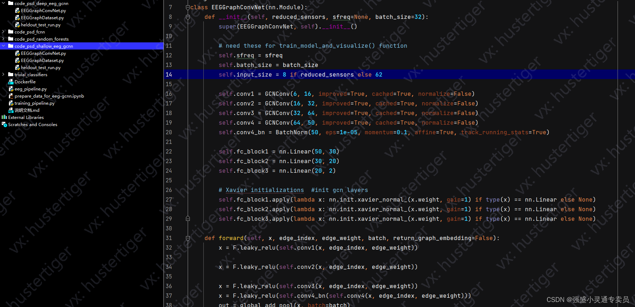
Task: Select External Libraries node
Action: [26, 117]
